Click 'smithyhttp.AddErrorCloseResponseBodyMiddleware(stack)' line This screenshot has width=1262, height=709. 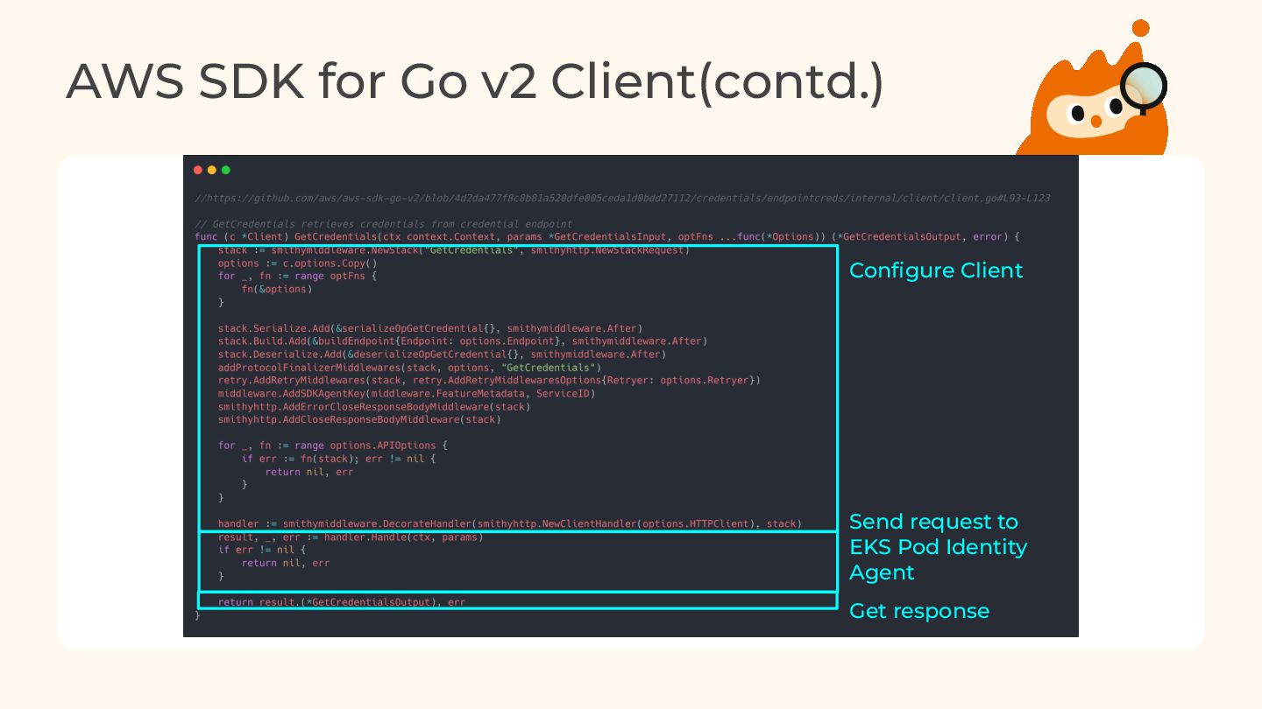[x=374, y=407]
